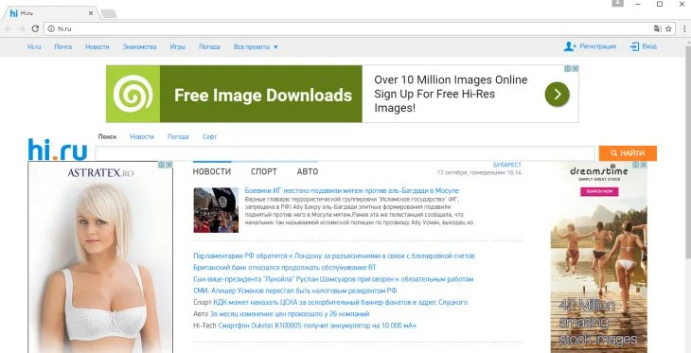Viewport: 691px width, 353px height.
Task: Click the Free Image Downloads banner text
Action: tap(263, 96)
